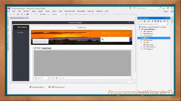Screen dimensions: 181x101
Task: Switch to the Detail View tab
Action: click(46, 48)
